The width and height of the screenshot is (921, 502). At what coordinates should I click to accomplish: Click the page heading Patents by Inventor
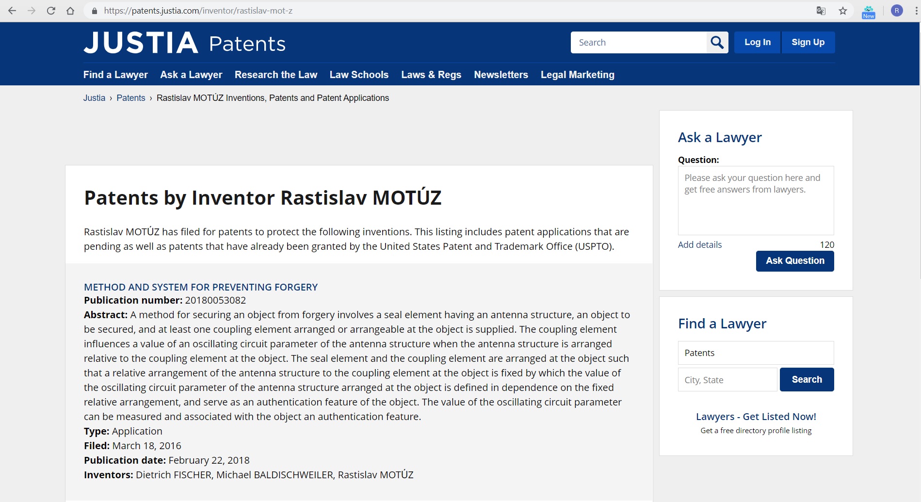262,197
